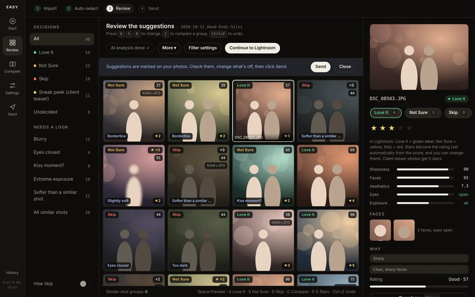Screen dimensions: 475x297
Task: Toggle the Hide Skip switch
Action: [83, 284]
